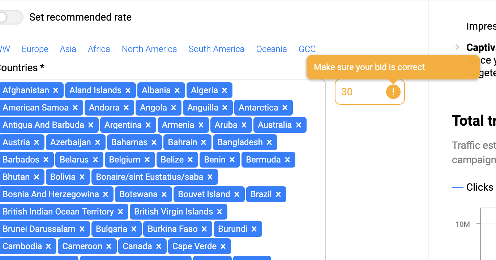Image resolution: width=496 pixels, height=260 pixels.
Task: Delete the Antarctica tag via x
Action: click(285, 108)
